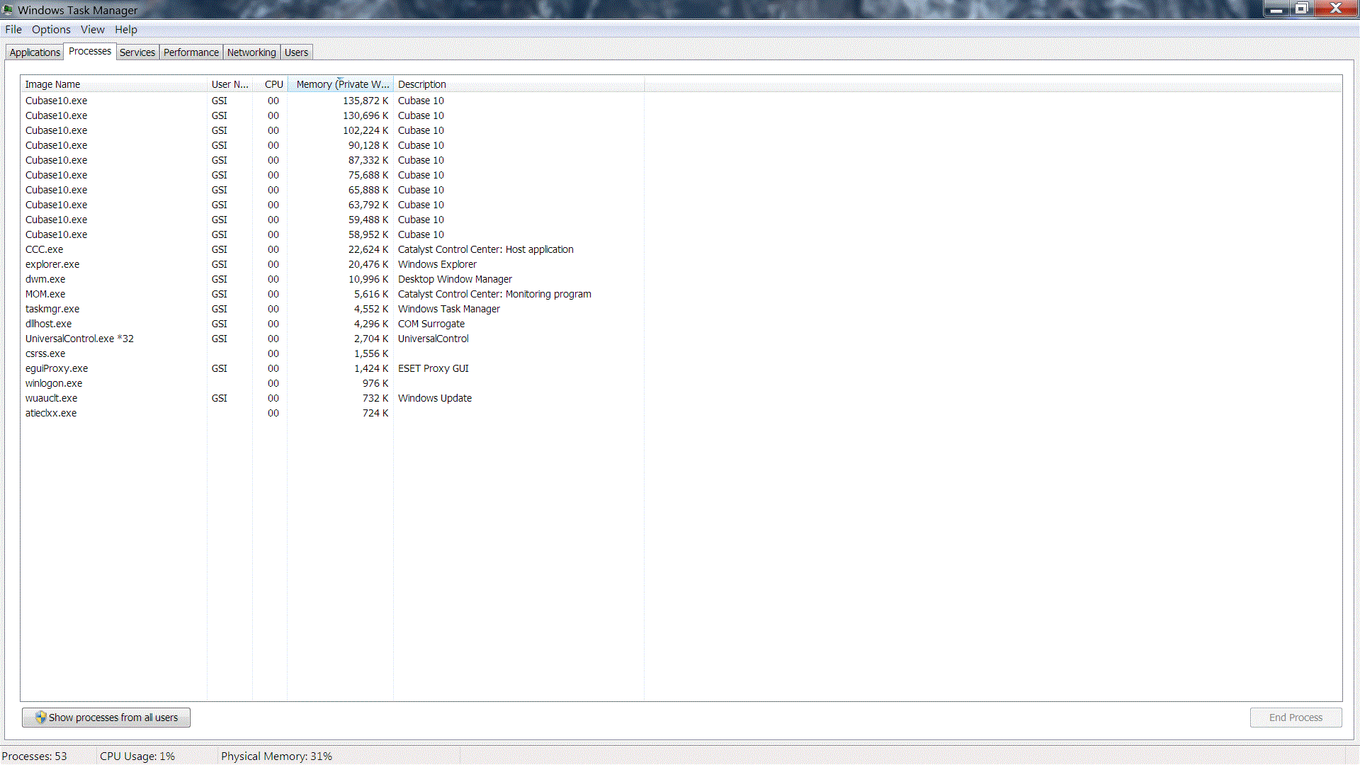Select the taskmgr.exe process

coord(333,309)
